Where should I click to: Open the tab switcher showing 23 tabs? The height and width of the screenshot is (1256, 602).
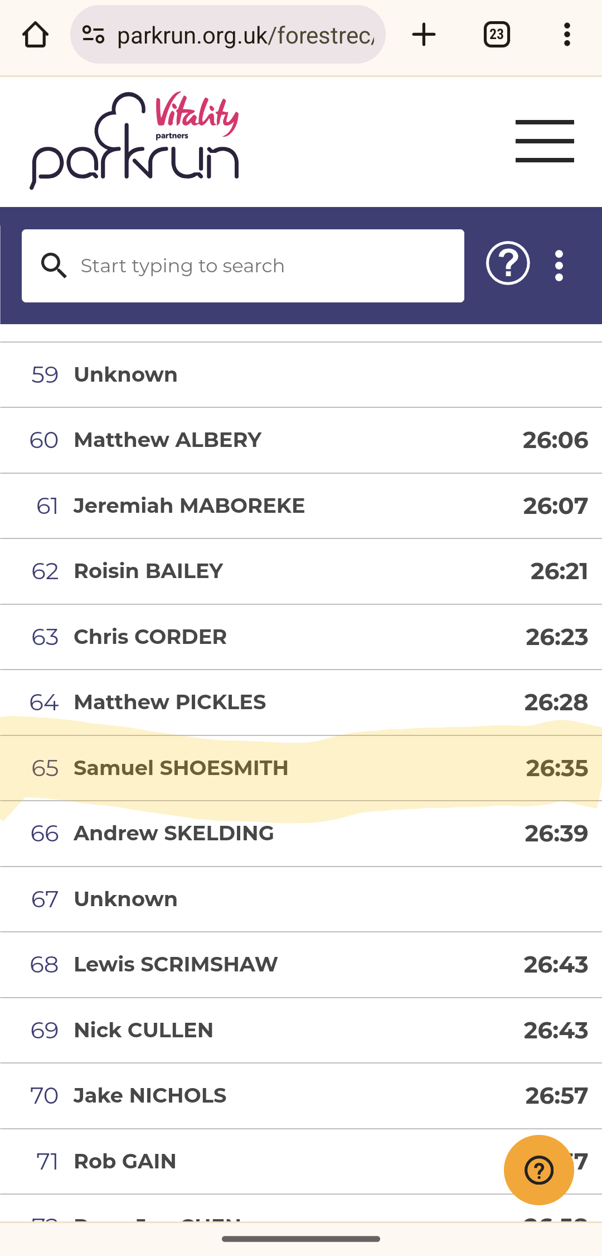point(497,35)
